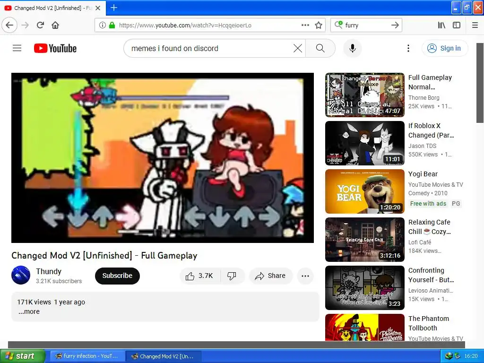The height and width of the screenshot is (363, 484).
Task: Click the green padlock security icon
Action: 112,26
